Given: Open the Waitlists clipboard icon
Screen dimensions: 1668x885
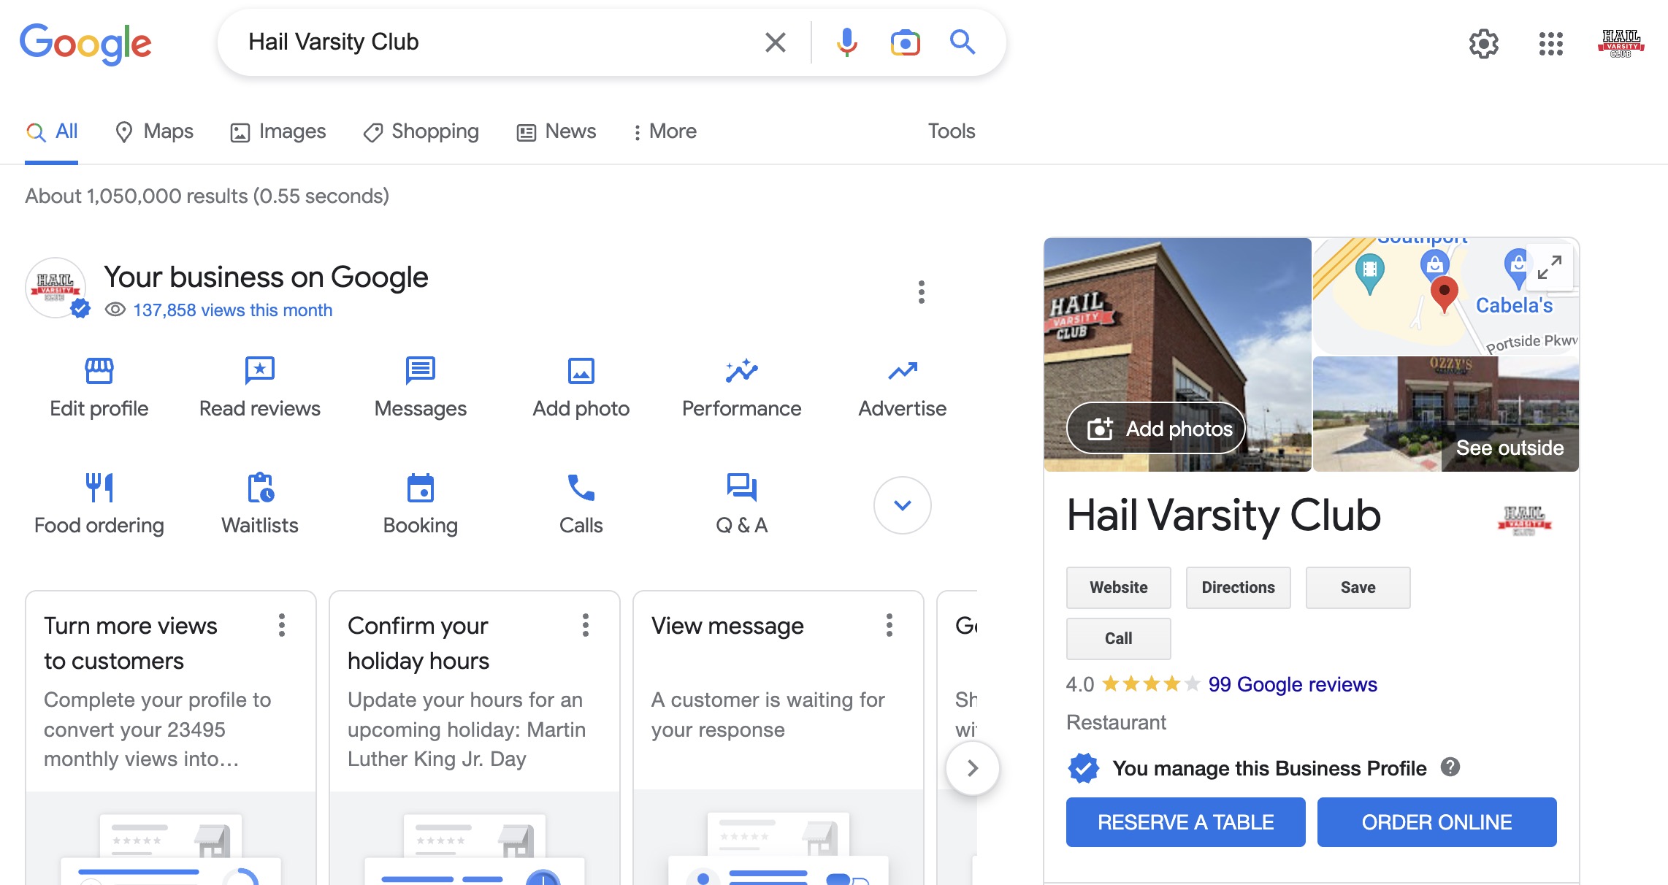Looking at the screenshot, I should tap(259, 488).
